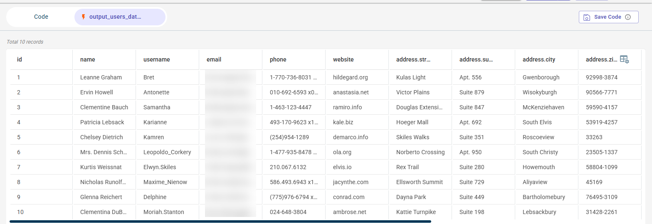Open the table column settings icon
The width and height of the screenshot is (652, 224).
pos(624,59)
